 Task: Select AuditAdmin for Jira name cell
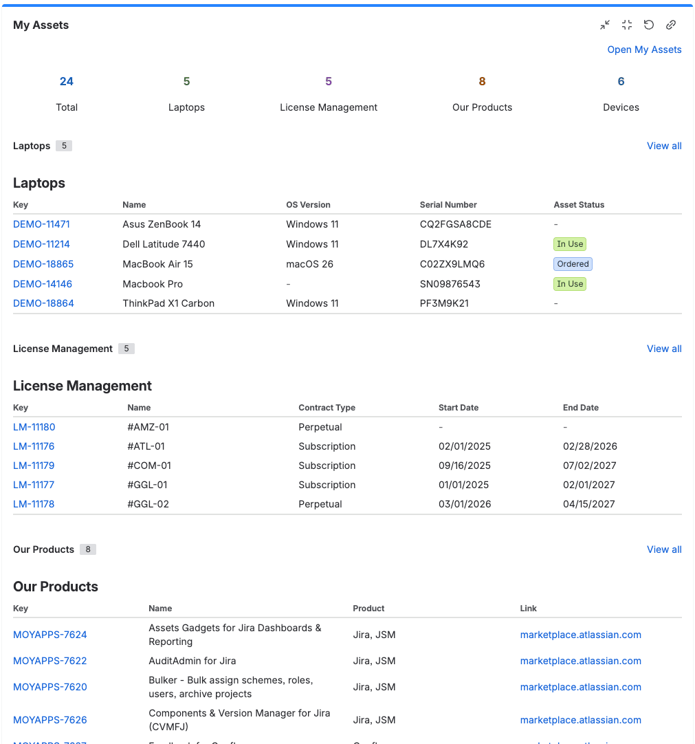pyautogui.click(x=192, y=661)
